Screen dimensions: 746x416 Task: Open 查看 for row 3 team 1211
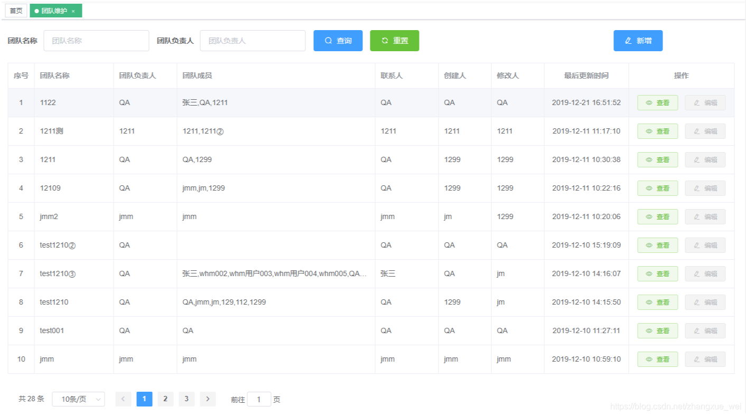[658, 160]
